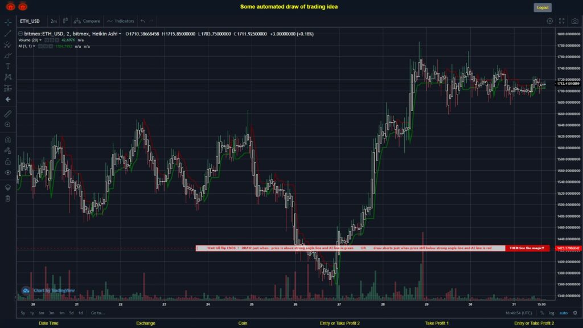Toggle the auto scale option
The height and width of the screenshot is (328, 583).
click(564, 313)
